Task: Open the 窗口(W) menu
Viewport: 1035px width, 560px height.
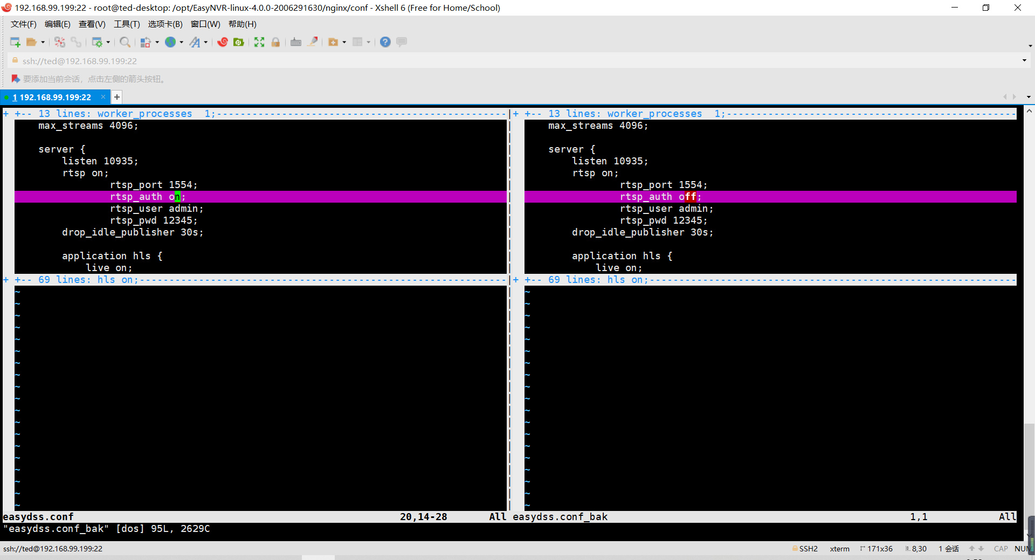Action: pyautogui.click(x=205, y=24)
